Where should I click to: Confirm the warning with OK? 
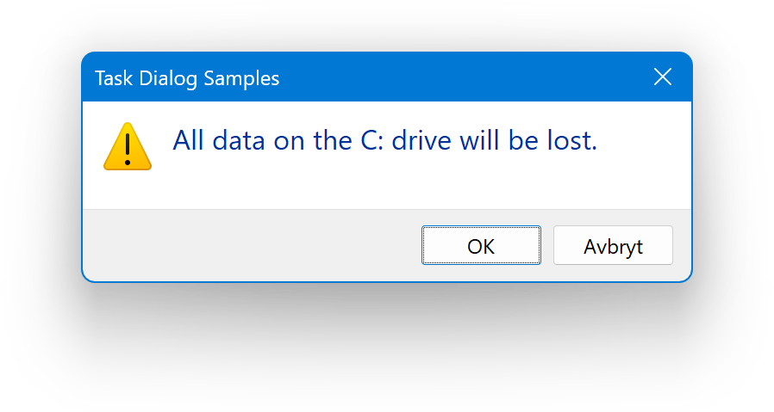tap(481, 246)
